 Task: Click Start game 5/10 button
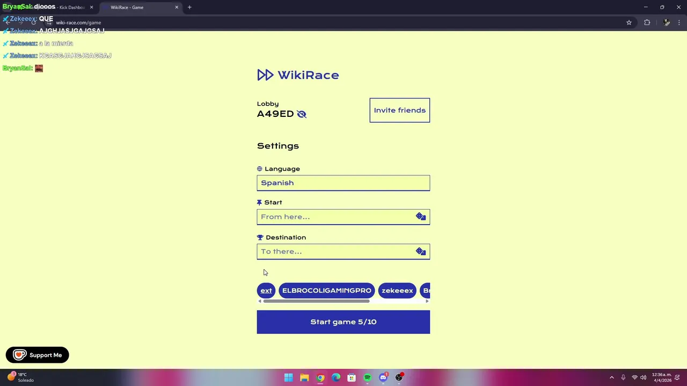[x=343, y=322]
